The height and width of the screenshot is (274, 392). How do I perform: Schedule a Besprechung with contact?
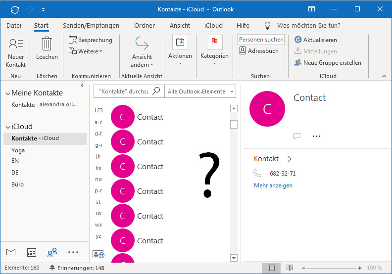[x=91, y=40]
